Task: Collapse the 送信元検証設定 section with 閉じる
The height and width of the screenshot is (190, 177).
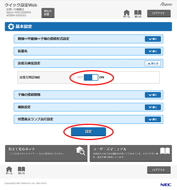Action: tap(153, 63)
